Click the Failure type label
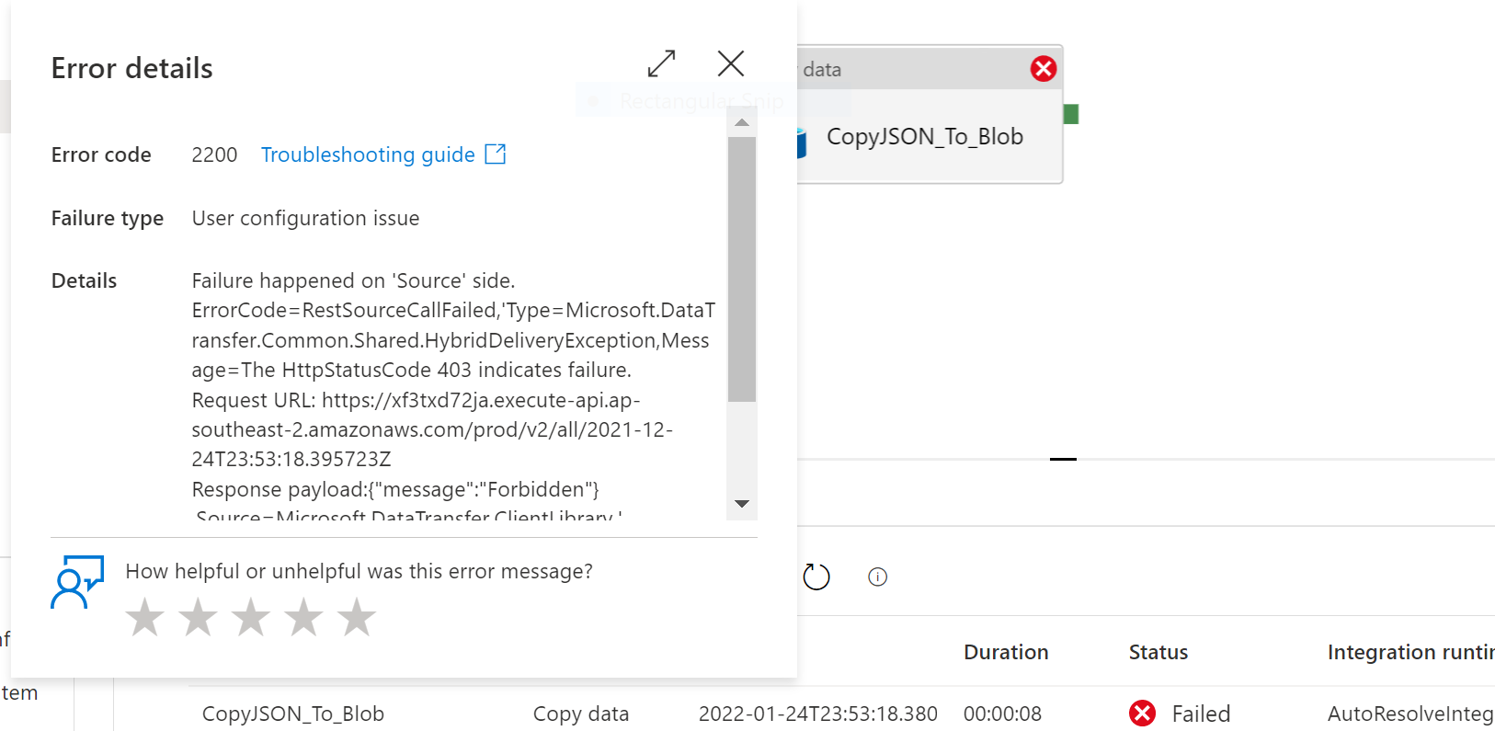 click(x=108, y=218)
